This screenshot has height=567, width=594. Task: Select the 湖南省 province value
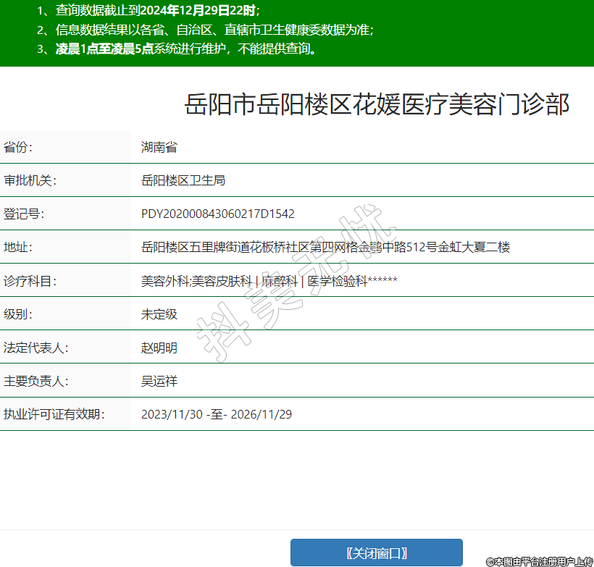tap(159, 148)
